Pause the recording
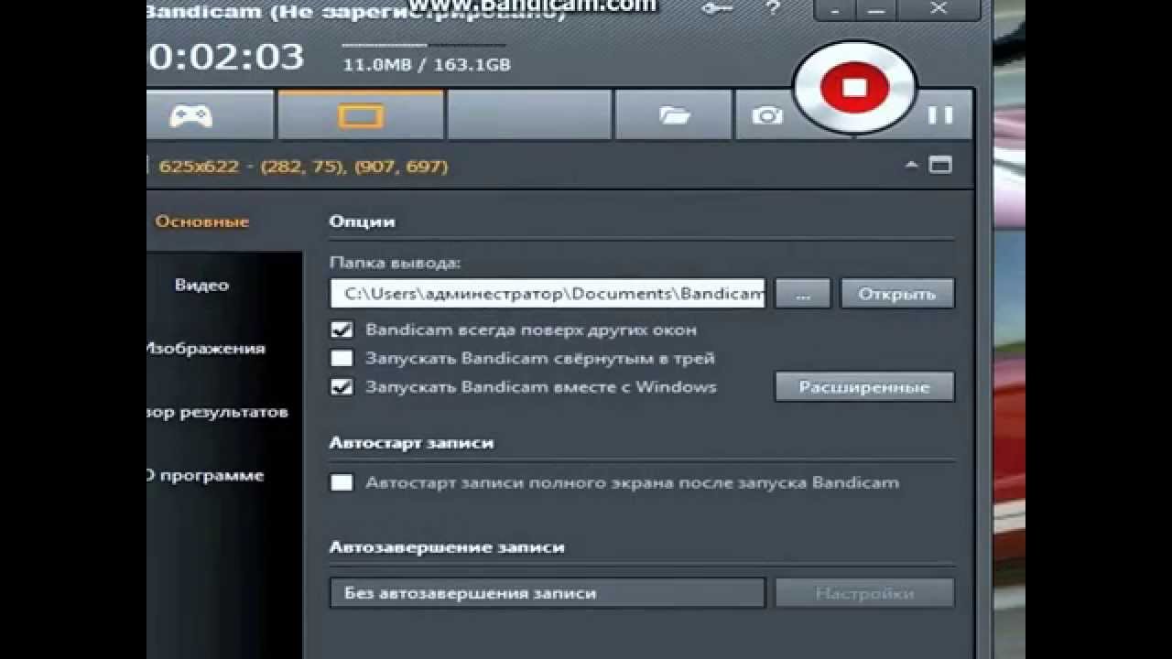This screenshot has height=659, width=1172. click(940, 115)
